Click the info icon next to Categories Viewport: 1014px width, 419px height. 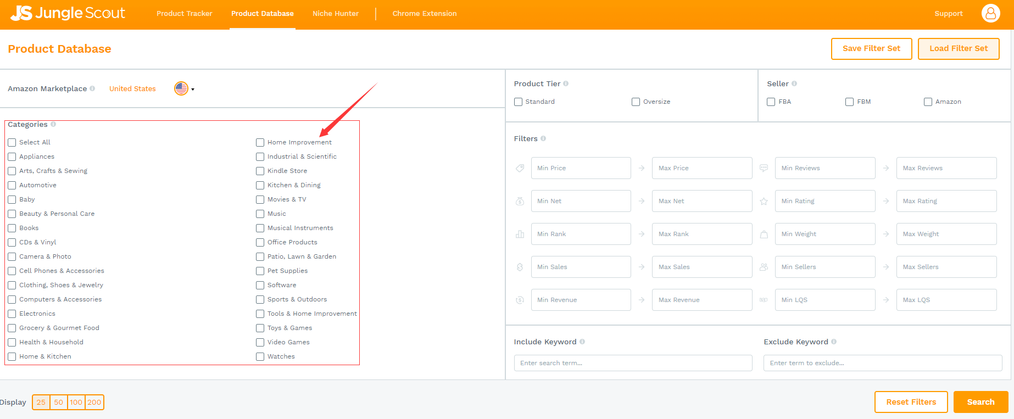53,124
